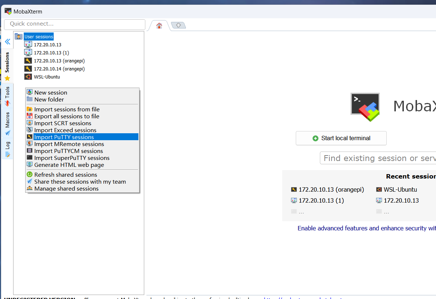Click the User sessions folder icon
Image resolution: width=436 pixels, height=299 pixels.
19,37
